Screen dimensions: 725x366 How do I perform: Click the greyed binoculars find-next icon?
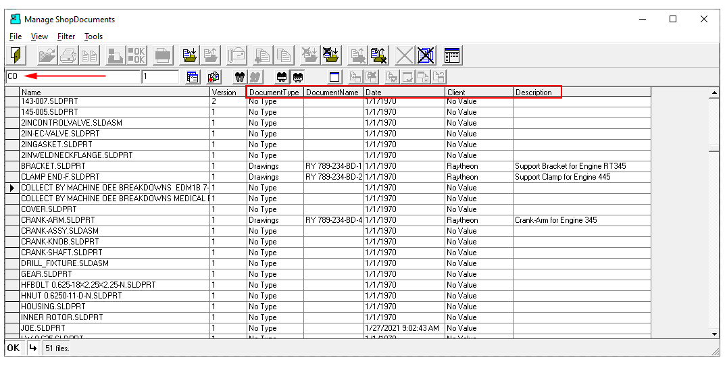[255, 77]
